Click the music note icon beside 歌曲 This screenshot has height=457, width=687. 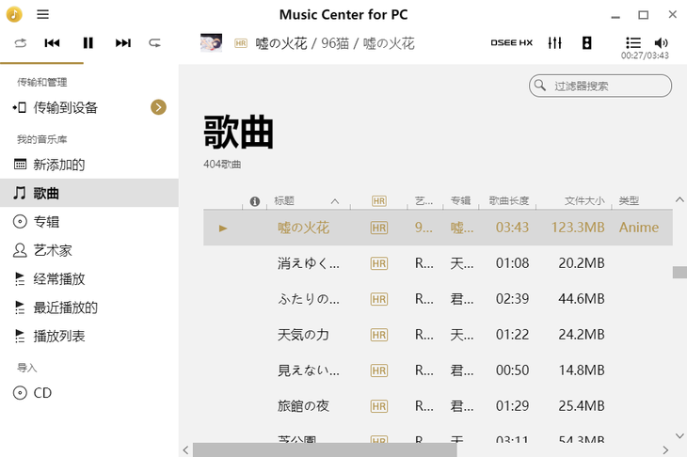click(x=19, y=193)
